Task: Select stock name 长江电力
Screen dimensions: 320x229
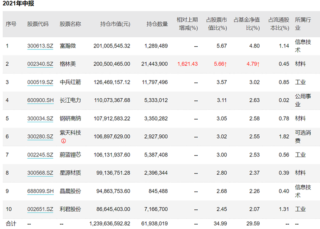Action: coord(70,100)
